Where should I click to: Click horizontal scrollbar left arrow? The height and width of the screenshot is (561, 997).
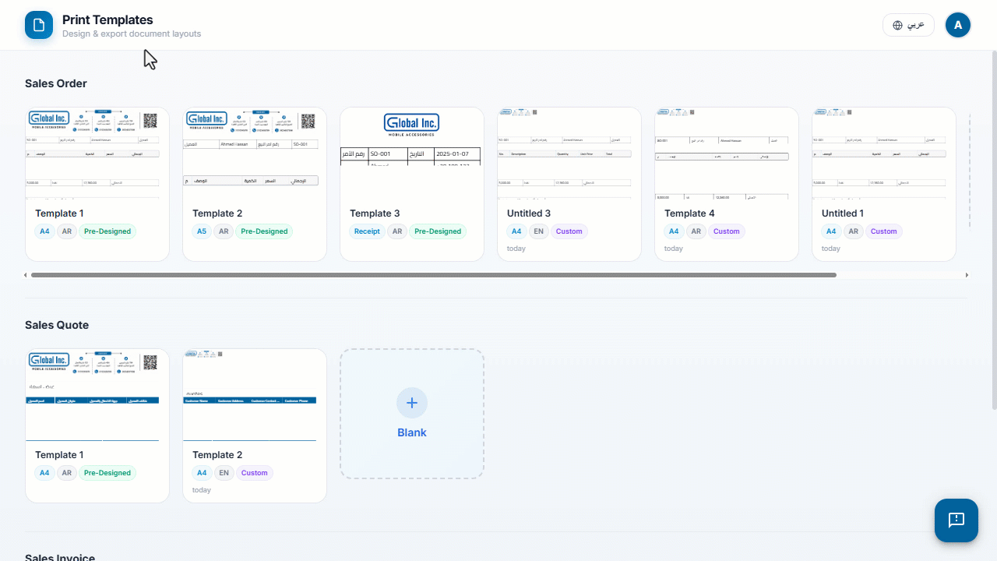[26, 275]
